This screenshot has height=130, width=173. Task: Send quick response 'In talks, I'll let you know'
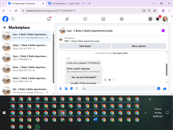point(84,83)
